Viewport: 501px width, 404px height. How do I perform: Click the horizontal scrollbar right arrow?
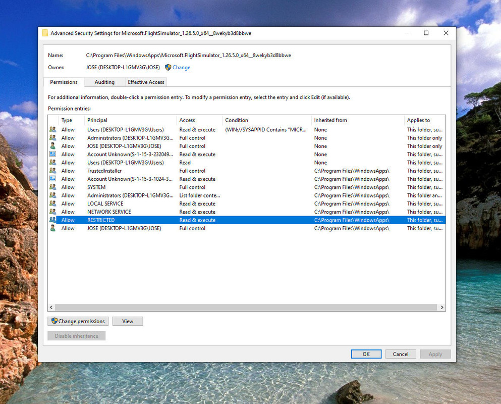pyautogui.click(x=442, y=308)
